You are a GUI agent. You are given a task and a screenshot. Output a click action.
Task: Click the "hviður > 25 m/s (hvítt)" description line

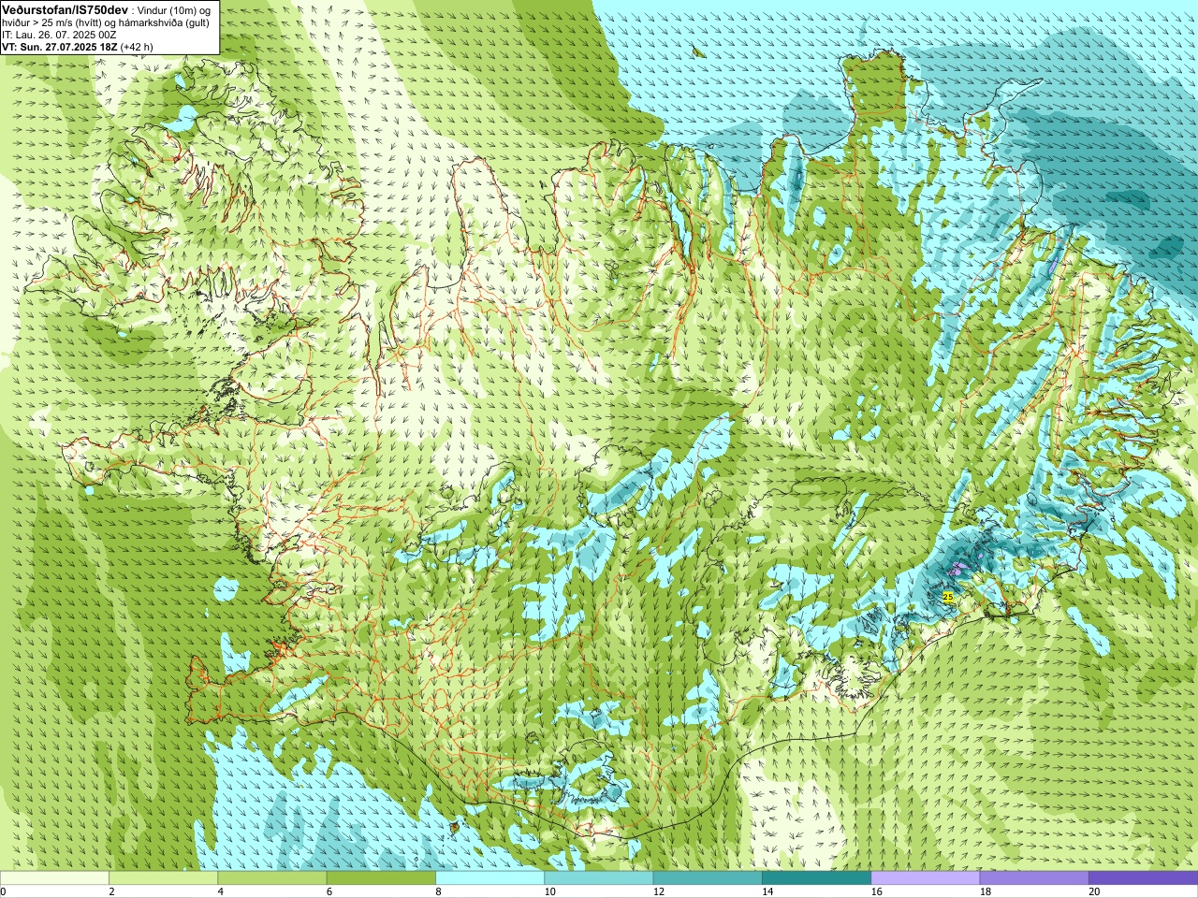click(106, 22)
